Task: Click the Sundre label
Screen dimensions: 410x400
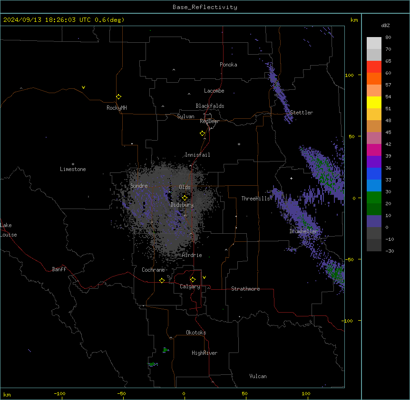Action: [x=139, y=186]
